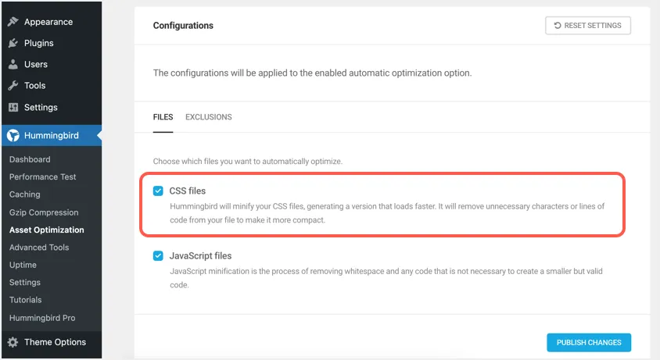660x360 pixels.
Task: Open Advanced Tools in sidebar
Action: pyautogui.click(x=39, y=248)
